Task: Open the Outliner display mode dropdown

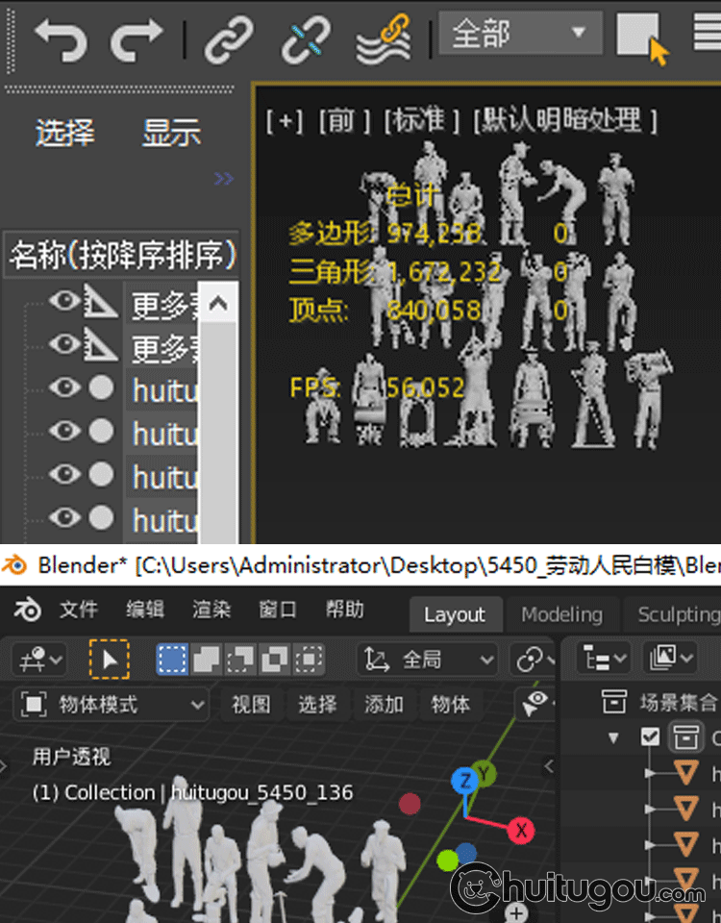Action: tap(670, 658)
